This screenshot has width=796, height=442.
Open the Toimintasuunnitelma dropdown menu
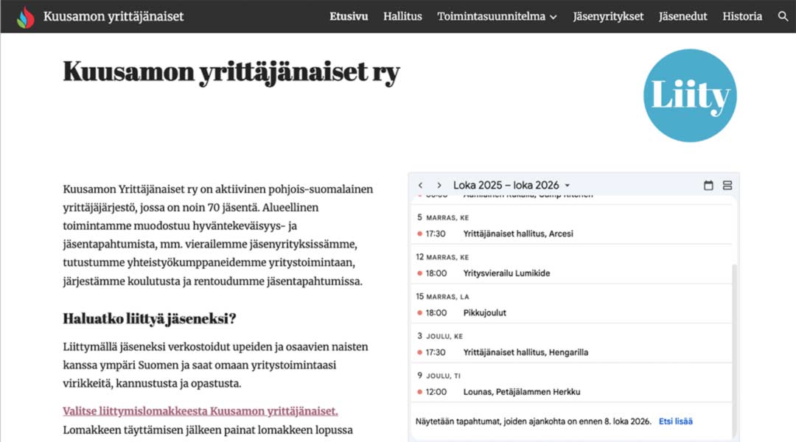[x=492, y=15]
